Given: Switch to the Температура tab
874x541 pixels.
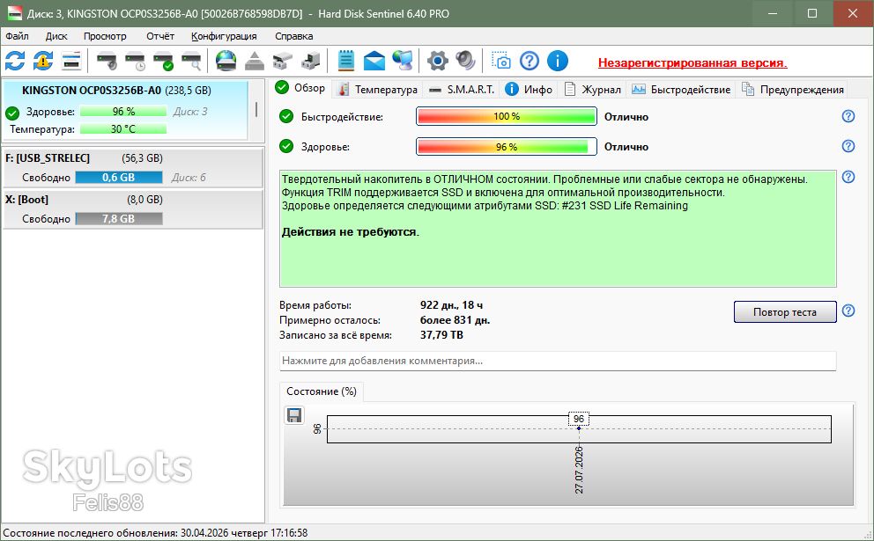Looking at the screenshot, I should [379, 89].
